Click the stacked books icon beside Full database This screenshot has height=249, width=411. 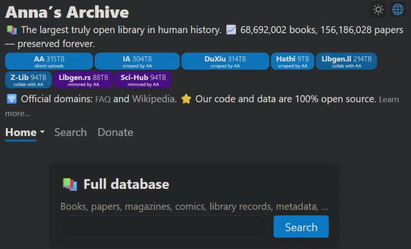[70, 184]
